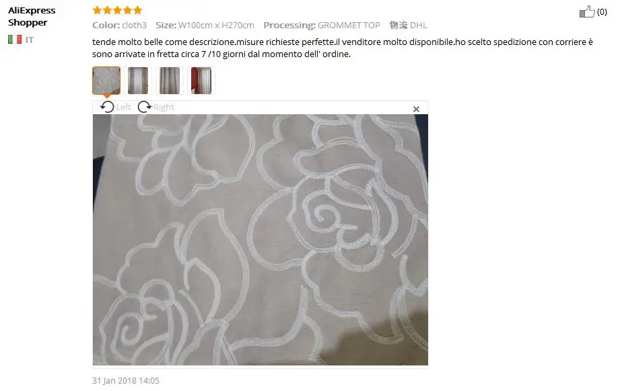Click the "Left" rotate label

point(123,107)
